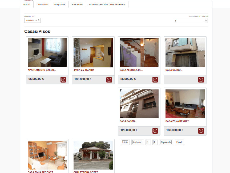230x173 pixels.
Task: Open CHALET ZONA SOTET listing title
Action: coord(86,172)
